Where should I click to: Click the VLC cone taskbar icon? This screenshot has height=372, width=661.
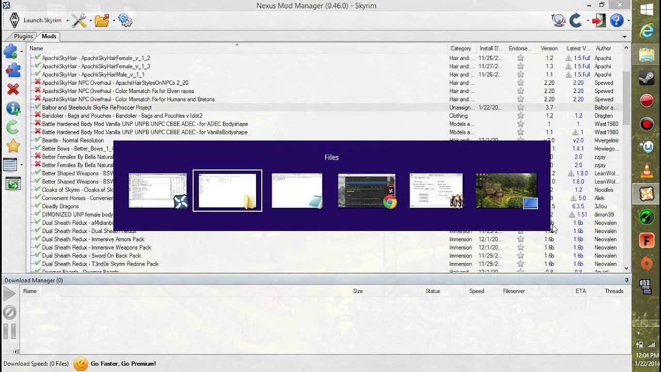coord(647,171)
